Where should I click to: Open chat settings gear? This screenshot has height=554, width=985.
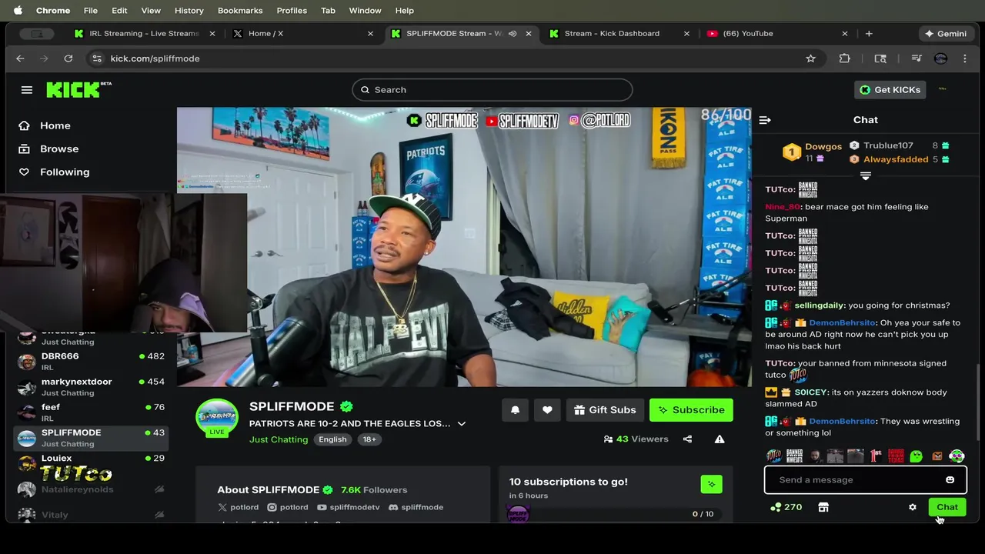[x=913, y=508]
